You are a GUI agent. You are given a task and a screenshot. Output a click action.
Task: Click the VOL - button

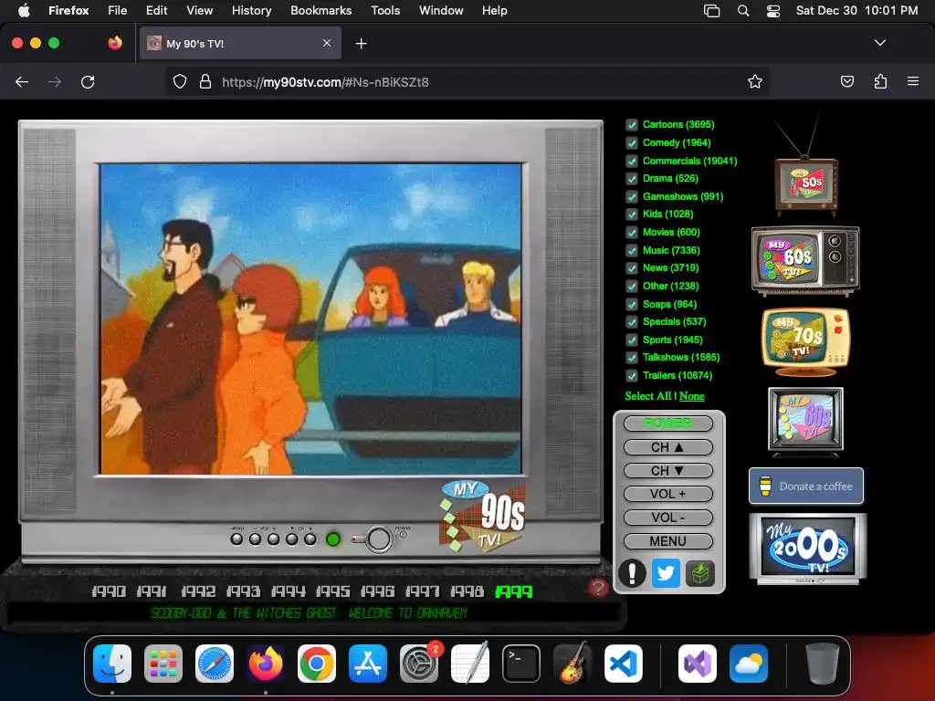[x=667, y=518]
